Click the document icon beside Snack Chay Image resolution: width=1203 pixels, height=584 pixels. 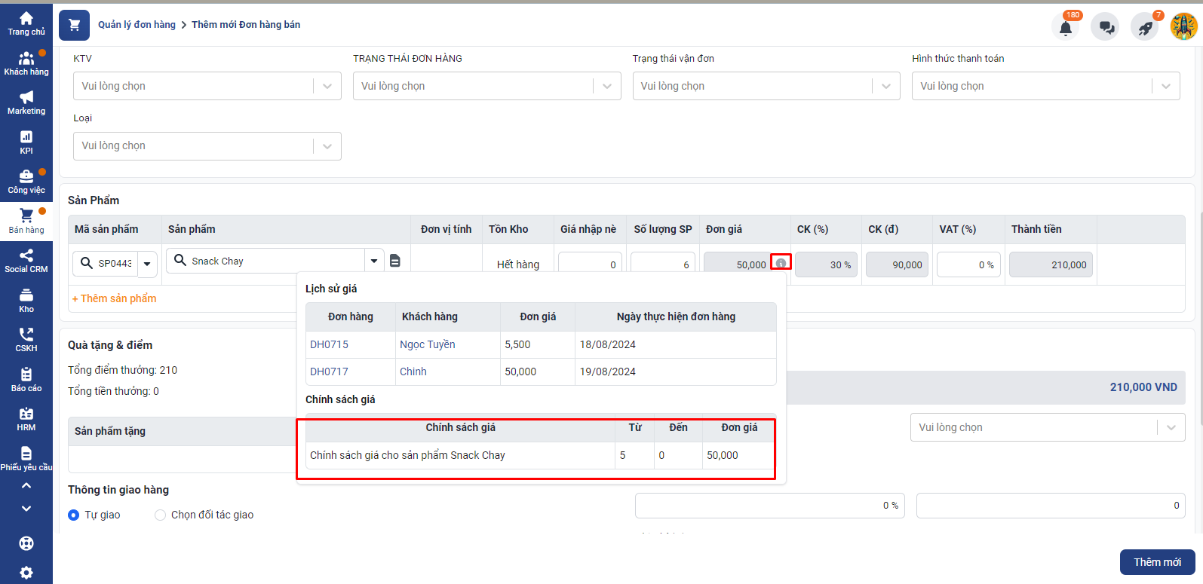tap(394, 261)
